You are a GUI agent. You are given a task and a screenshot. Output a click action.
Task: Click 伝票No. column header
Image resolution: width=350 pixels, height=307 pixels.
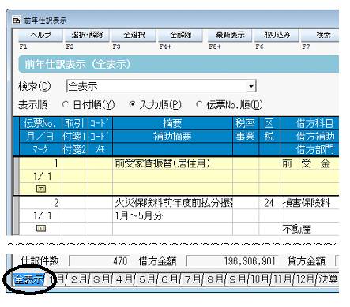(40, 123)
